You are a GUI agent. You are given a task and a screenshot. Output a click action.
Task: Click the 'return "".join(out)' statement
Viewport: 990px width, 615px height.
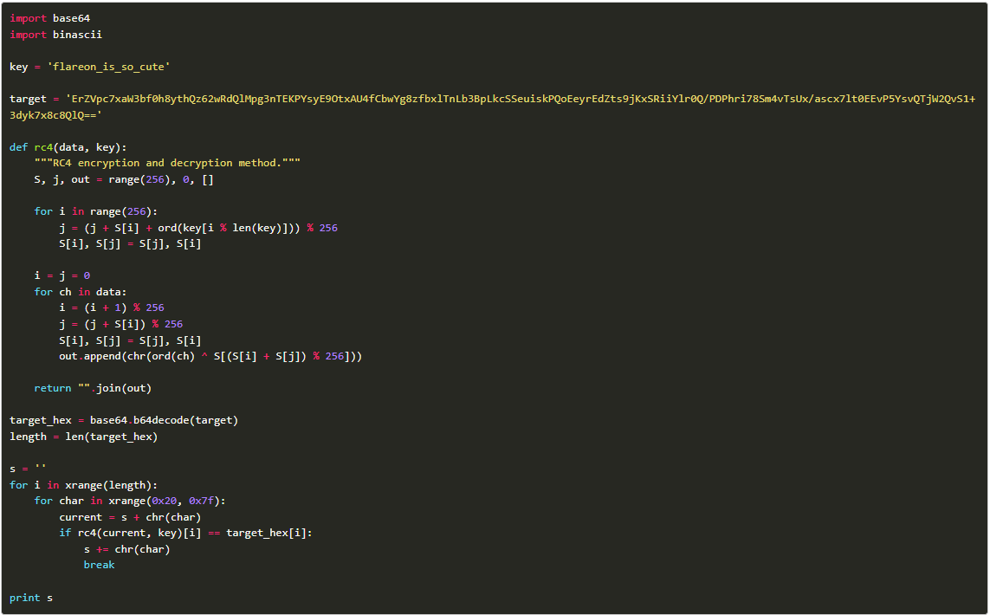(x=93, y=388)
